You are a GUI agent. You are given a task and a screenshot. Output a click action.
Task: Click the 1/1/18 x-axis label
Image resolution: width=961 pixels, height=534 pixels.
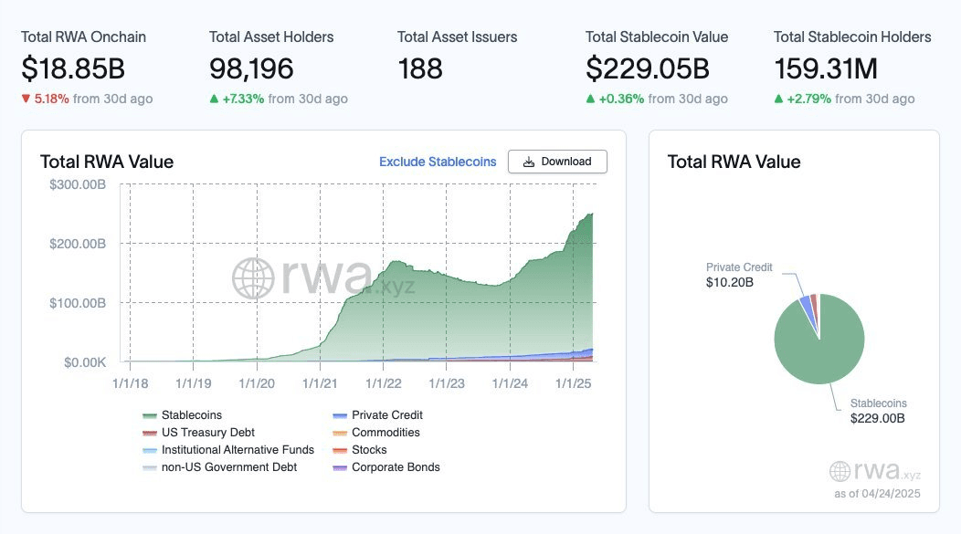pos(130,383)
